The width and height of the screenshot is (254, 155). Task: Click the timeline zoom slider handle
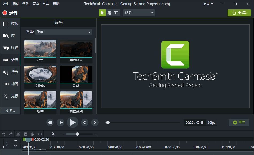78,134
